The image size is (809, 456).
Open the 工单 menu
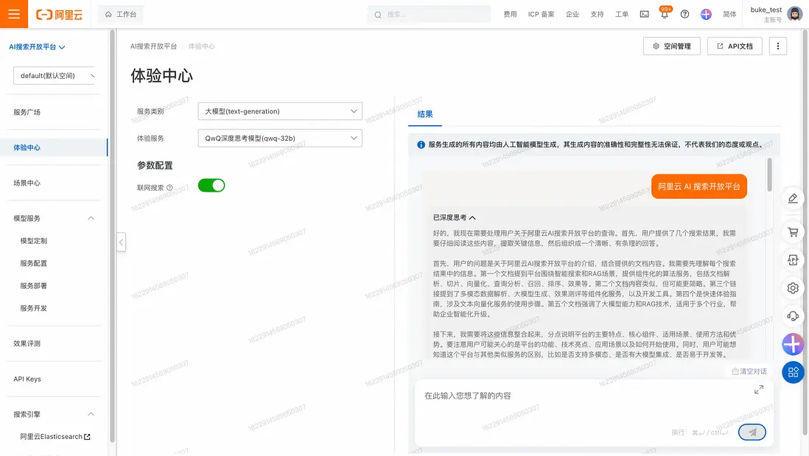click(x=622, y=15)
